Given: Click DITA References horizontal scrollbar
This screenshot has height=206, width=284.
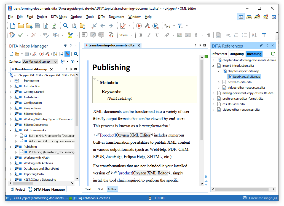Looking at the screenshot, I should [242, 190].
